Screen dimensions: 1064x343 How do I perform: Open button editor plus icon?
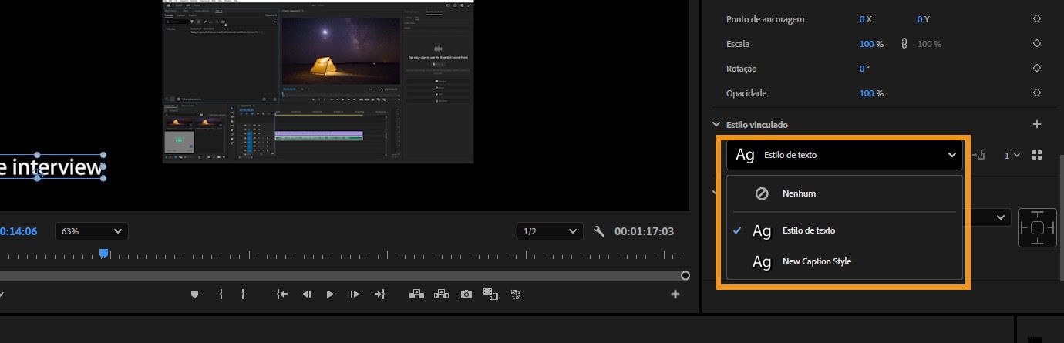(x=675, y=294)
